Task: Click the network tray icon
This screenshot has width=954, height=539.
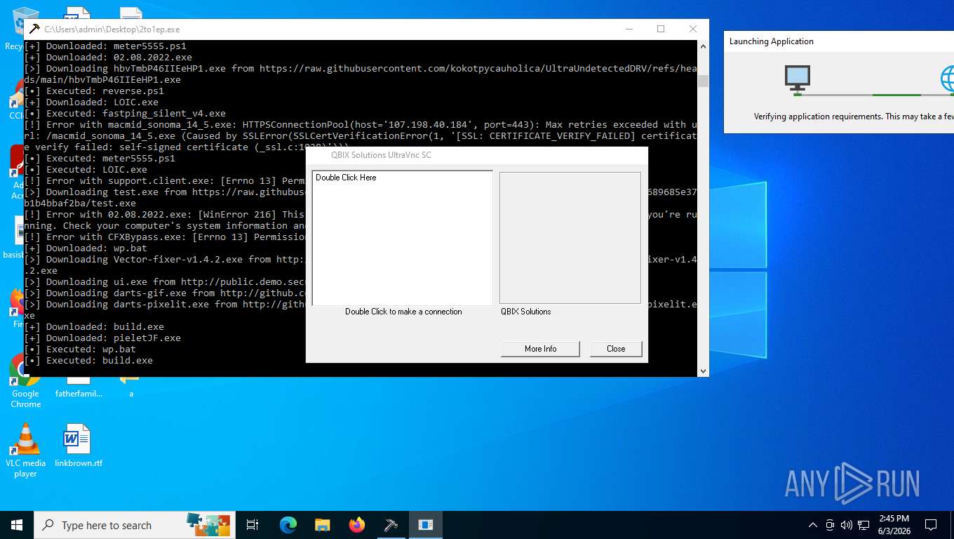Action: pyautogui.click(x=864, y=525)
